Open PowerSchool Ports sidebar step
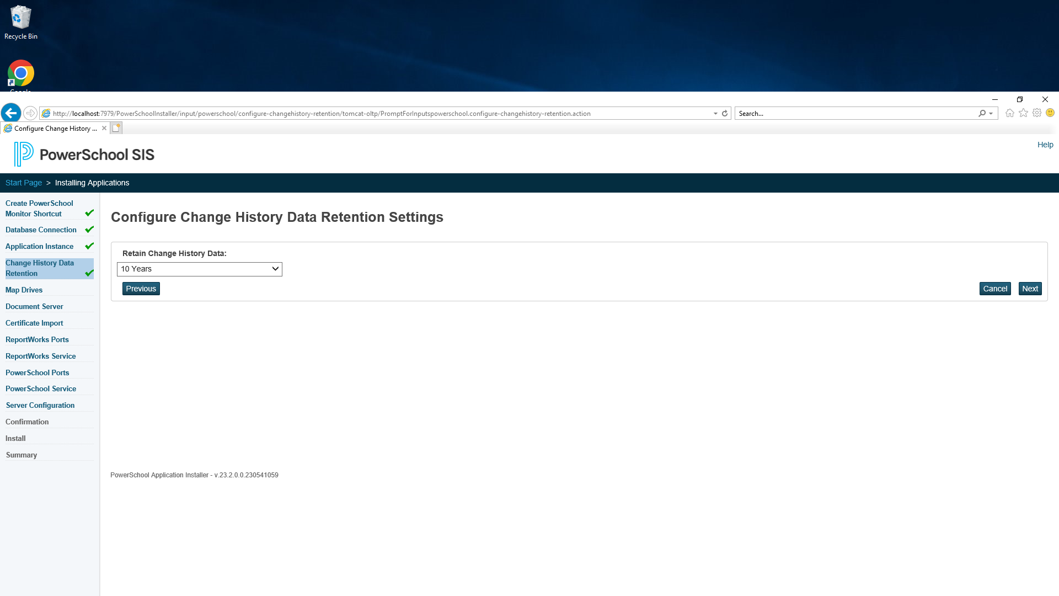1059x596 pixels. pos(37,372)
